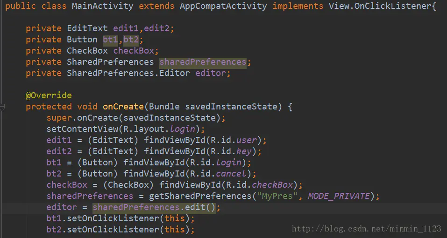Click setOnClickListener on the bt2 line
This screenshot has height=238, width=447.
[x=113, y=230]
